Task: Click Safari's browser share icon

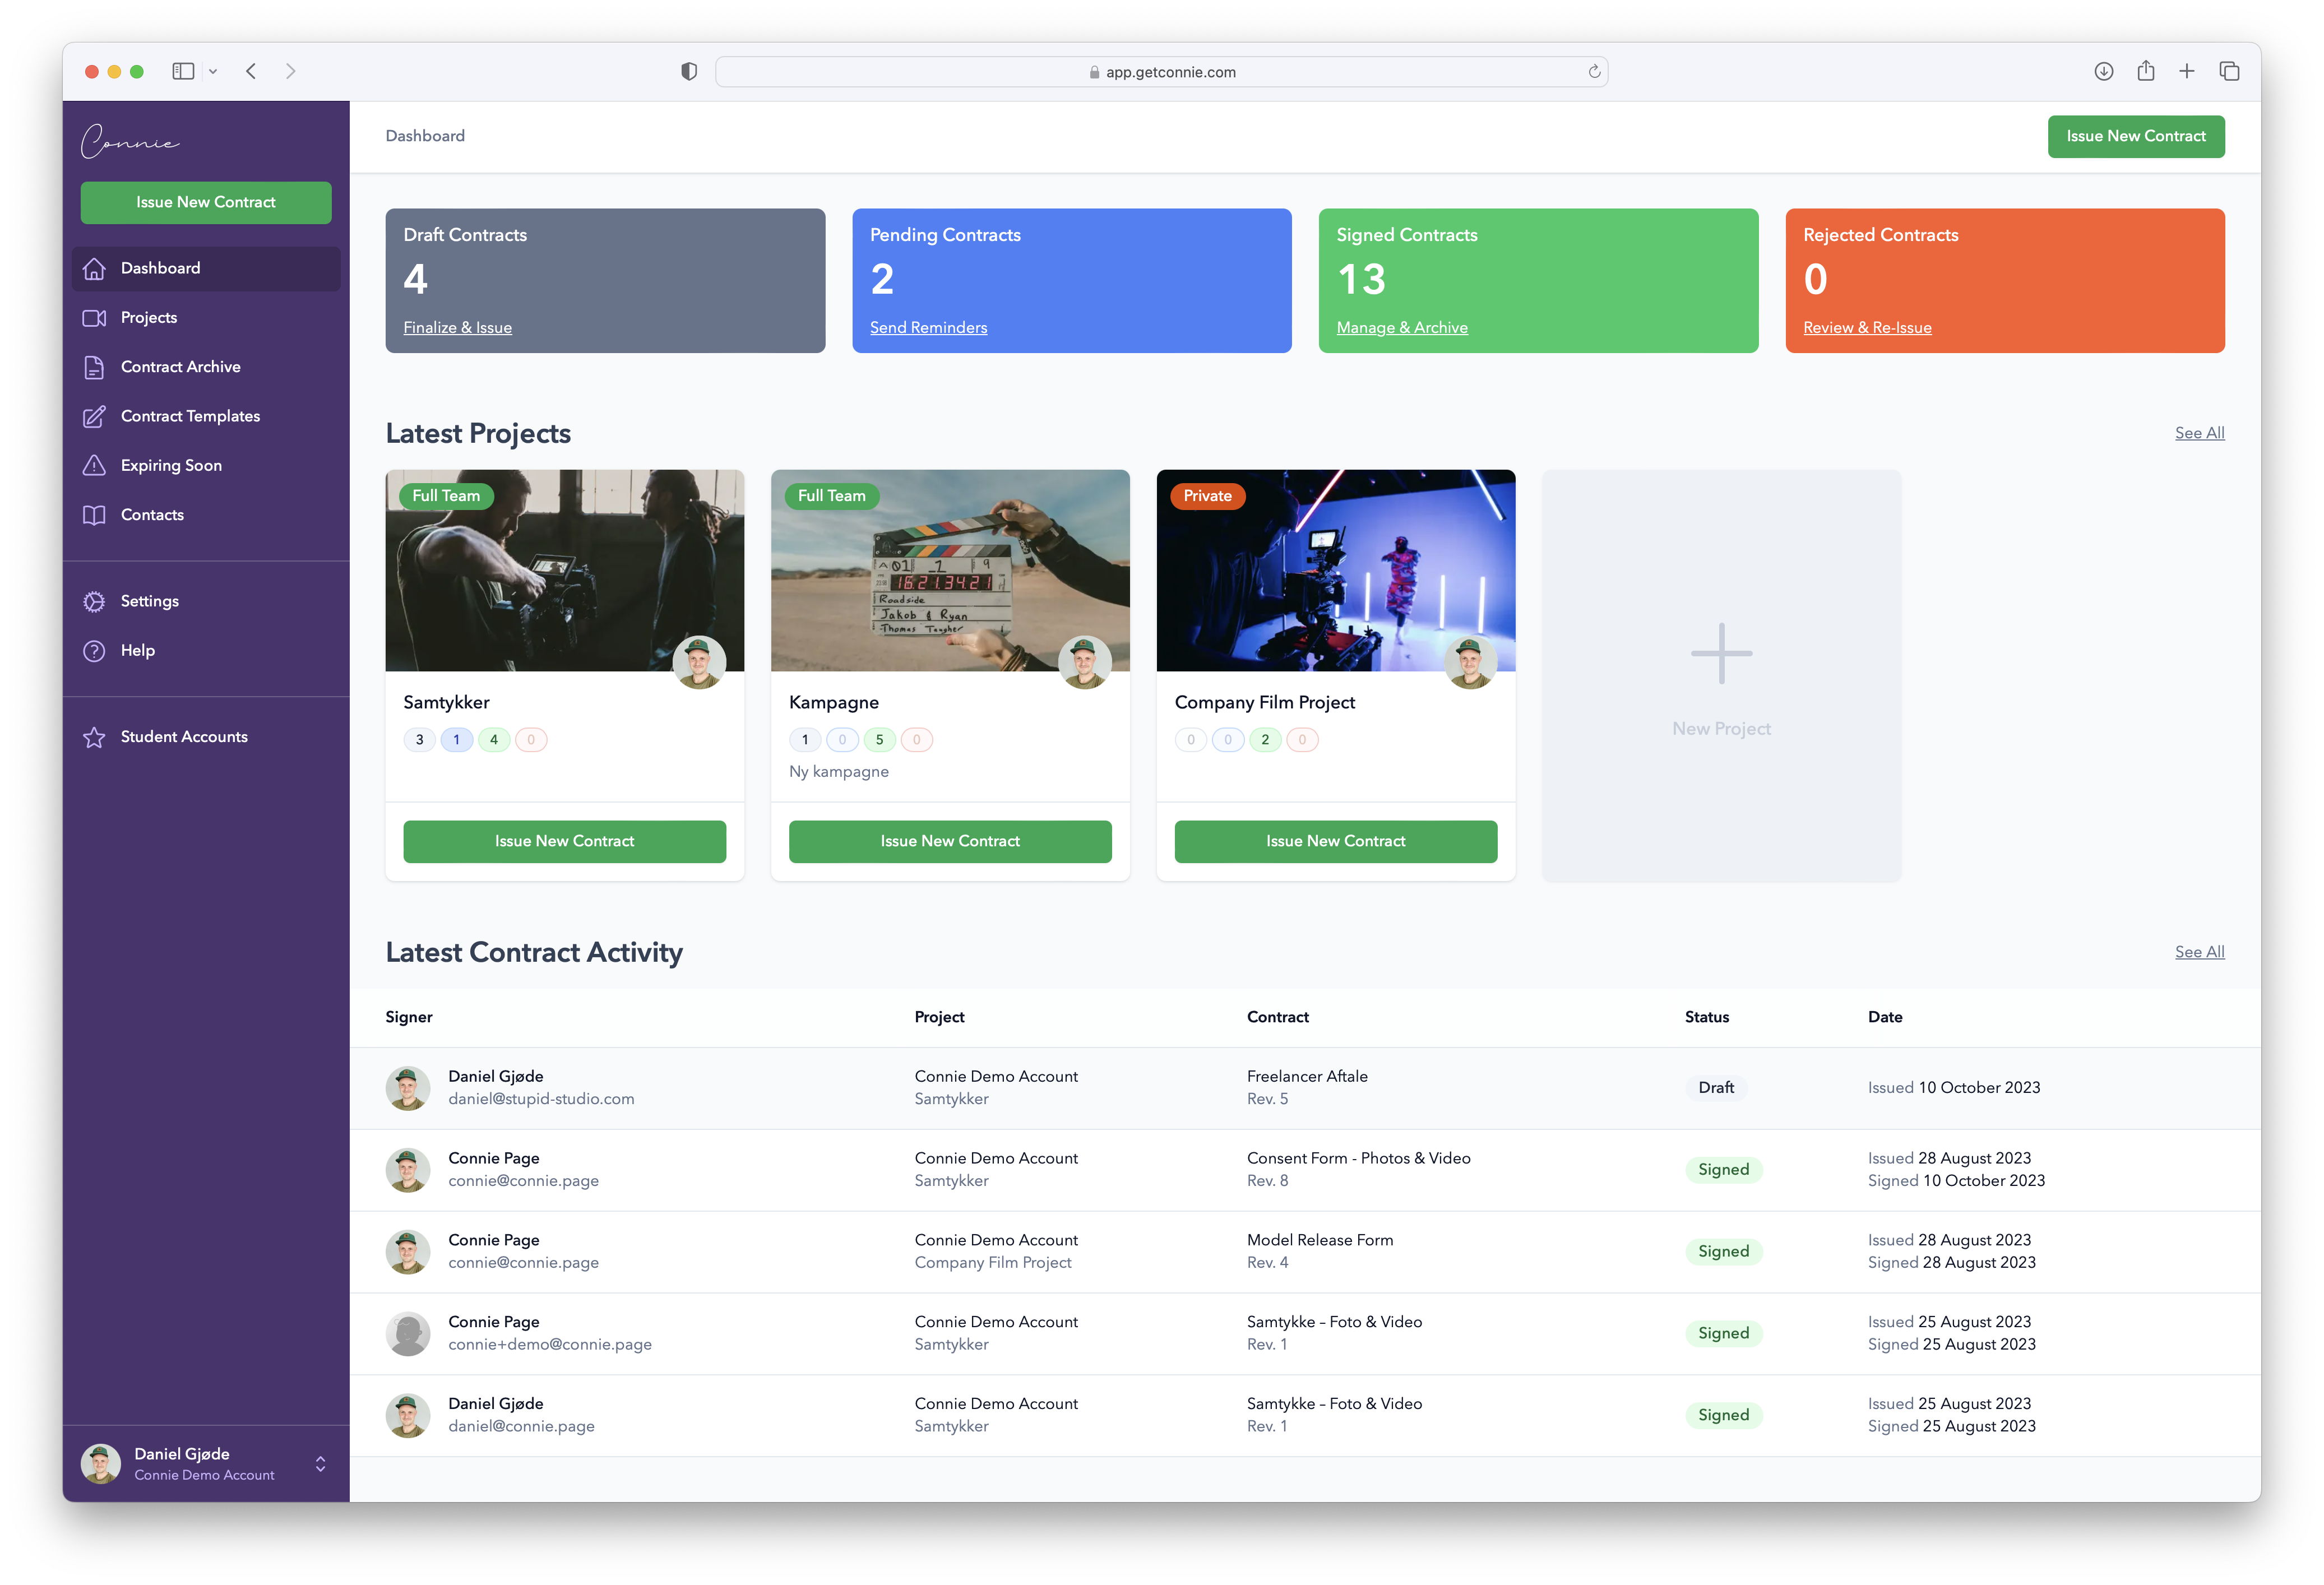Action: pos(2145,71)
